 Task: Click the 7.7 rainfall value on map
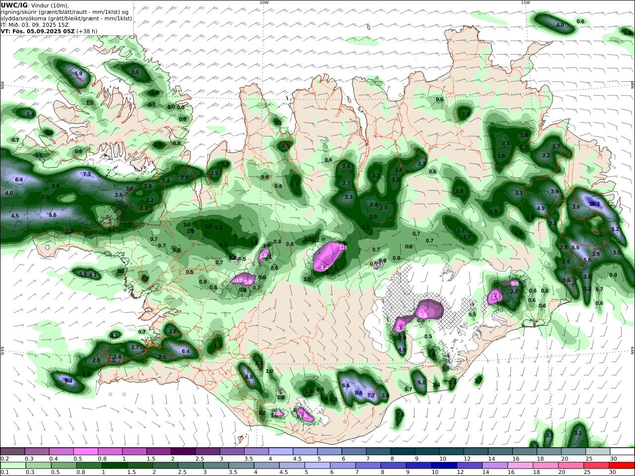pos(371,395)
